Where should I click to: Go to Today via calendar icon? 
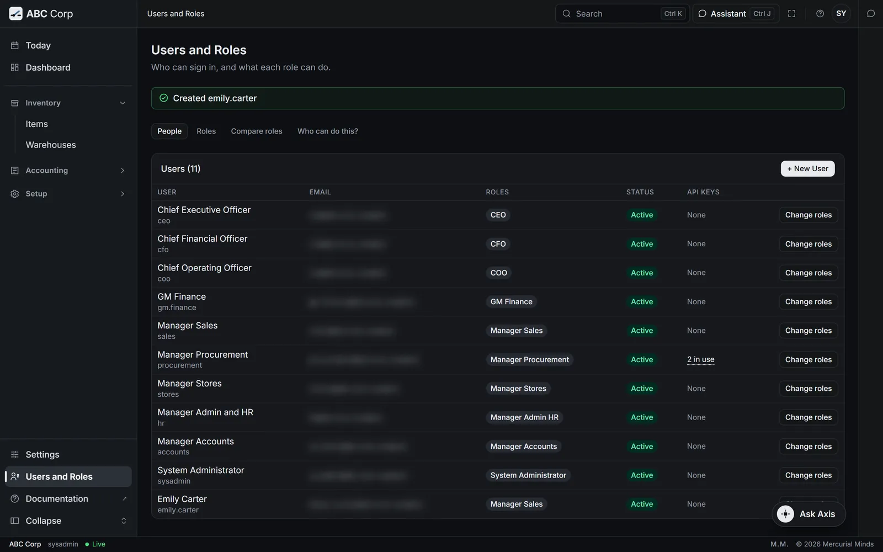15,45
